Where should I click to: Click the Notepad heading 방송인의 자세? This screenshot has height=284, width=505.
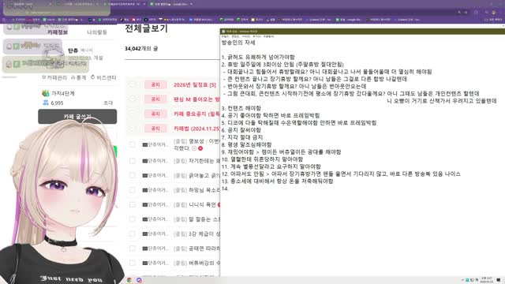point(238,43)
